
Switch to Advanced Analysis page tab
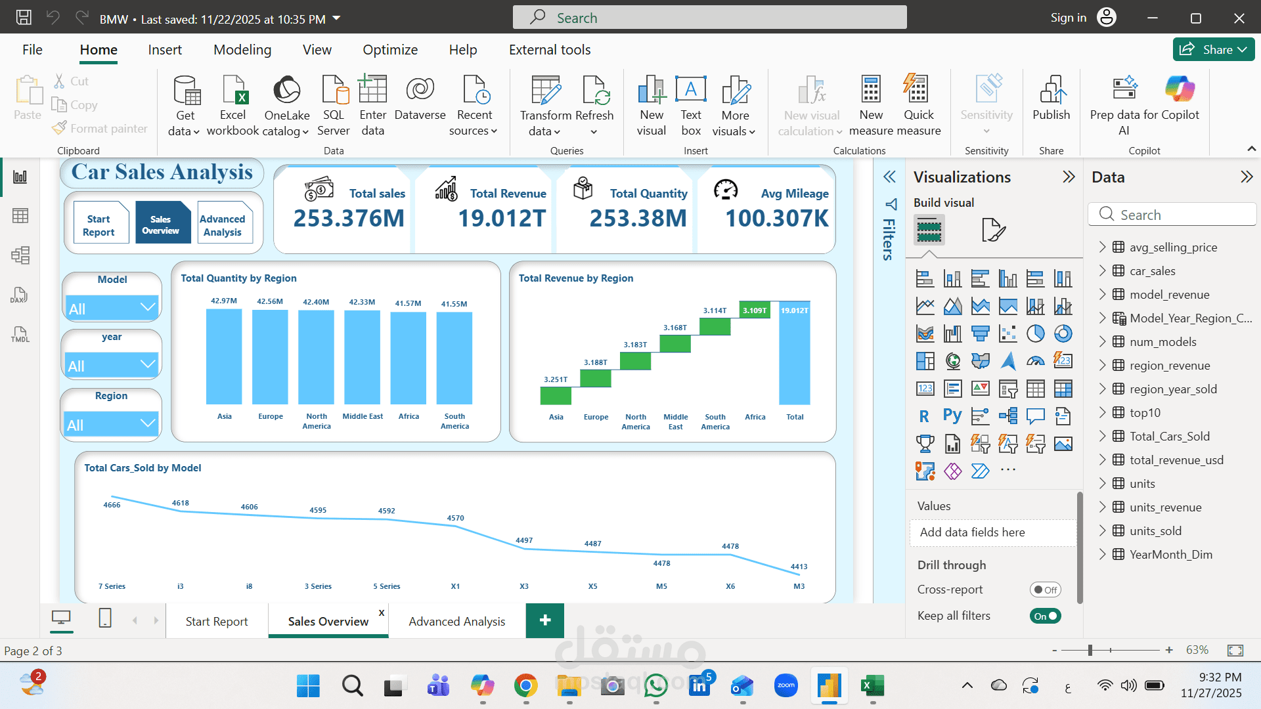point(457,621)
